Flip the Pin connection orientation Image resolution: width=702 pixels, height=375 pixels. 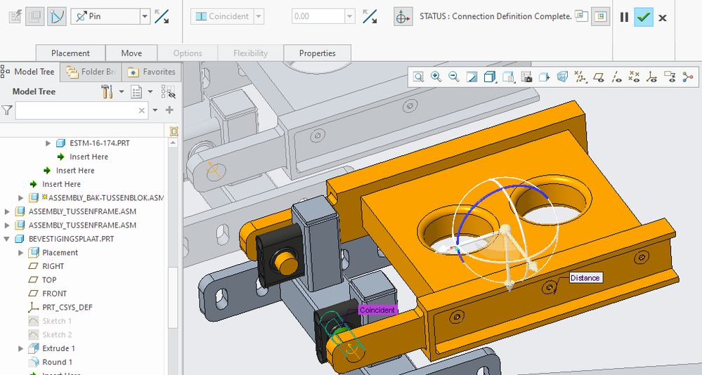[x=162, y=16]
